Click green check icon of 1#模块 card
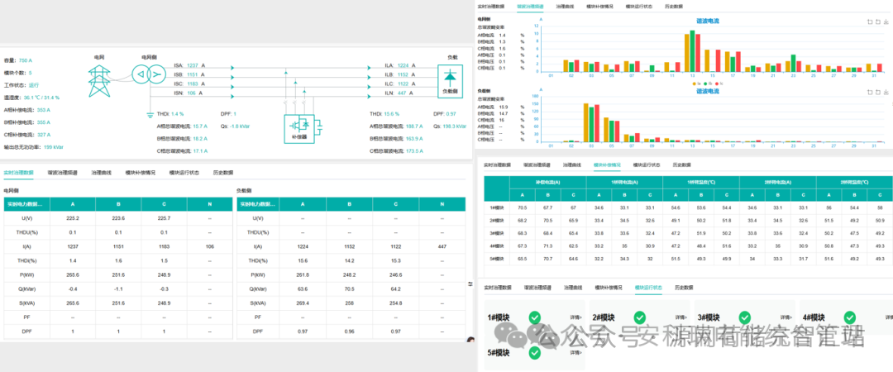This screenshot has height=372, width=893. tap(534, 317)
